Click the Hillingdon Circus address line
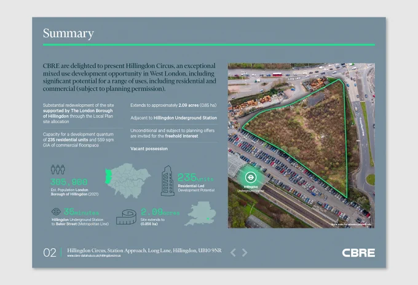The image size is (418, 285). (144, 251)
